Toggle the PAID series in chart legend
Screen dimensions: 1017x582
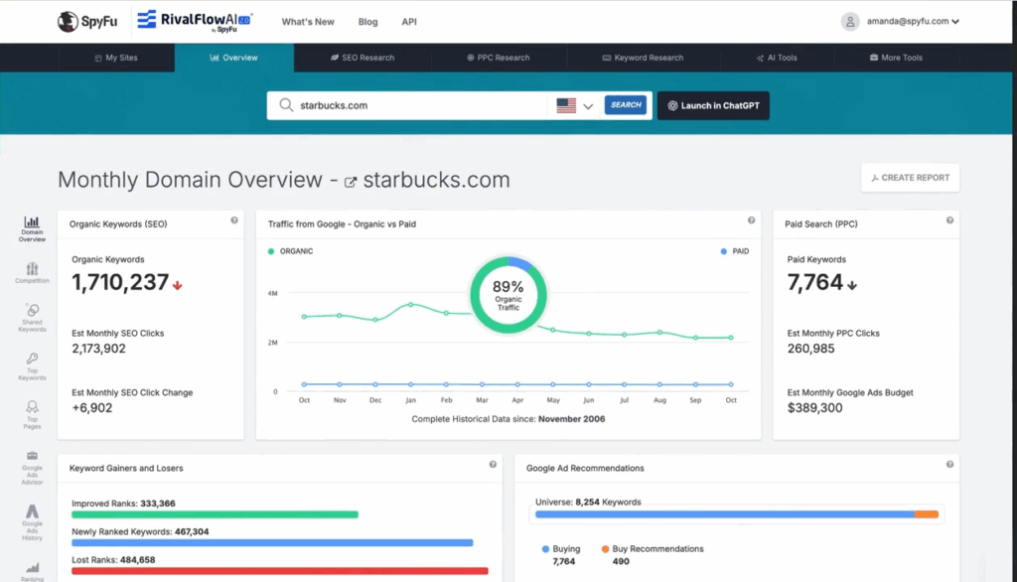pos(735,251)
